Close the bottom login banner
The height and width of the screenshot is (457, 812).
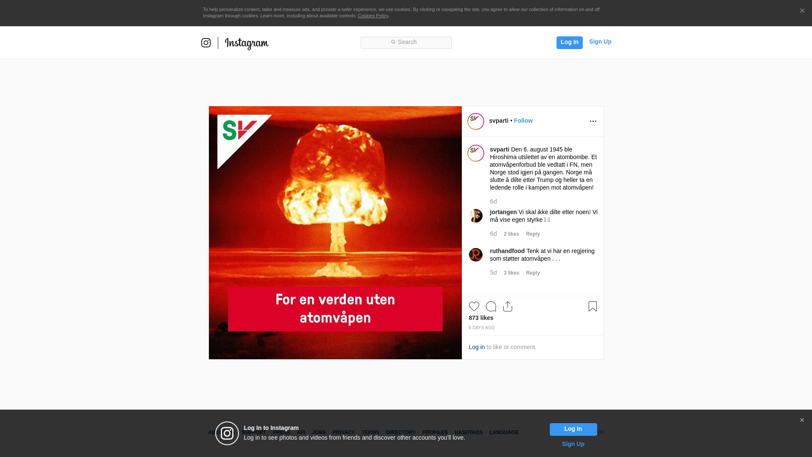(x=802, y=420)
